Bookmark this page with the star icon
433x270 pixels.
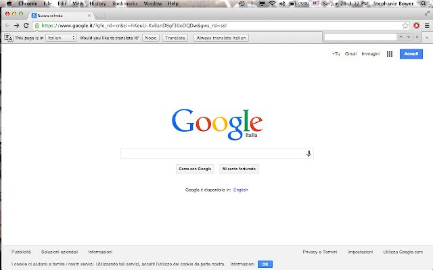coord(405,26)
